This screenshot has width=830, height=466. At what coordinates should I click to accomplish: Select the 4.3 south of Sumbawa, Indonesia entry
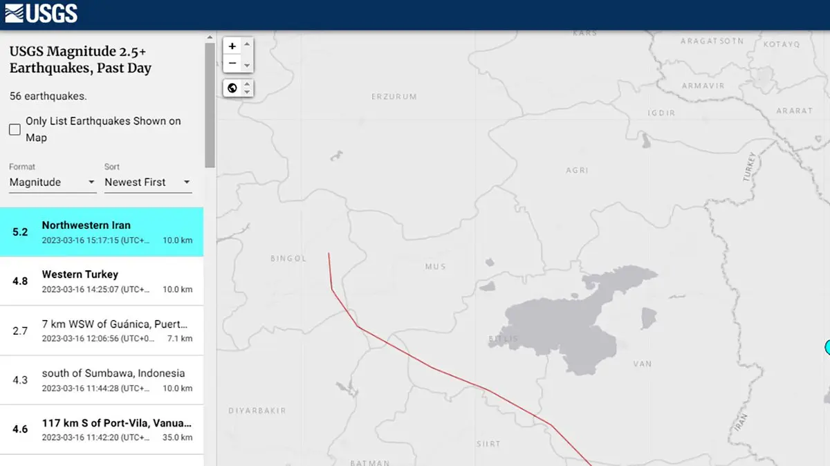(102, 380)
